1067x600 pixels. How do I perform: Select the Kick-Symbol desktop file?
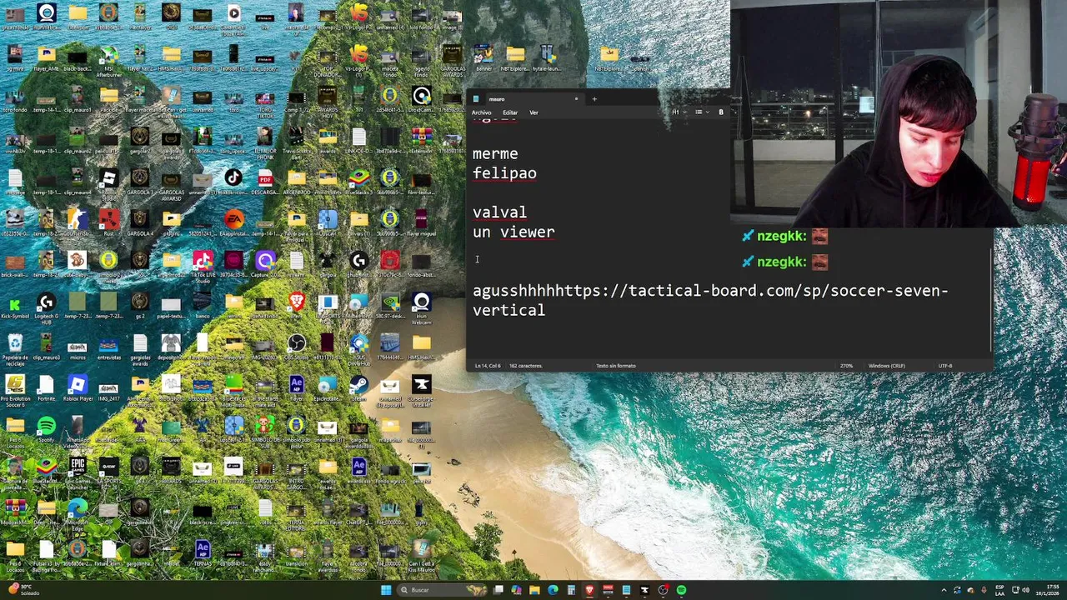(x=15, y=307)
